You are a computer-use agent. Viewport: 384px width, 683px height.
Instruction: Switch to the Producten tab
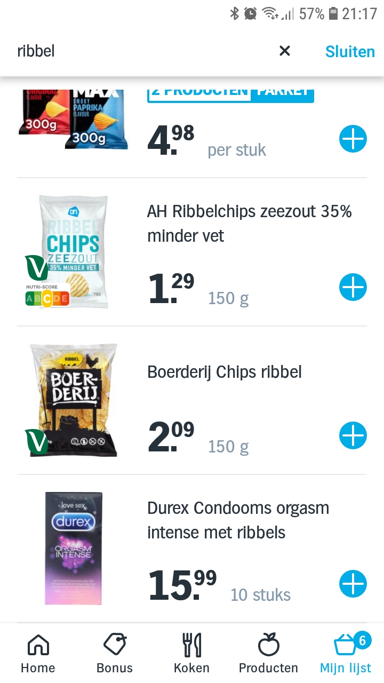click(x=268, y=653)
